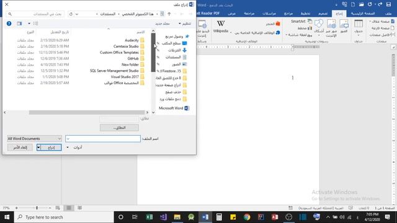This screenshot has width=397, height=223.
Task: Switch to the Mailings ribbon tab
Action: click(269, 14)
